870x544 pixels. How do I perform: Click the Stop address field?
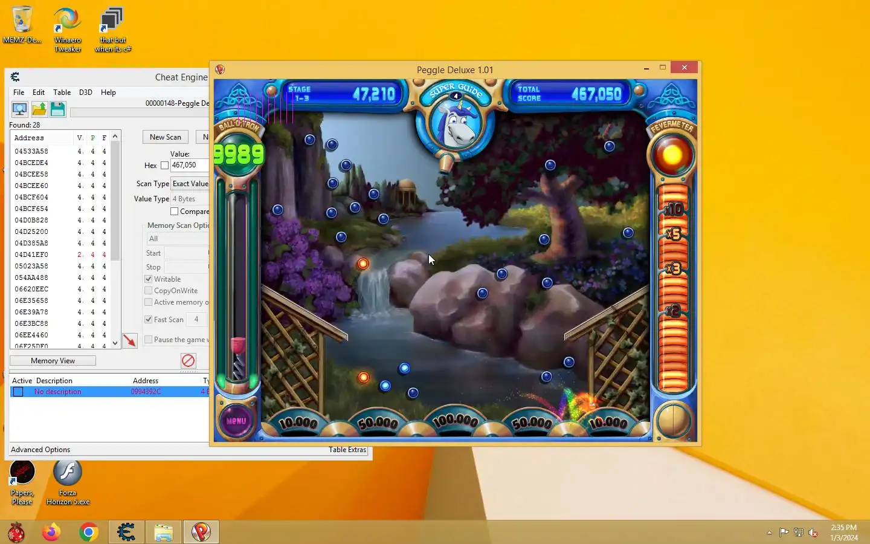pyautogui.click(x=187, y=267)
